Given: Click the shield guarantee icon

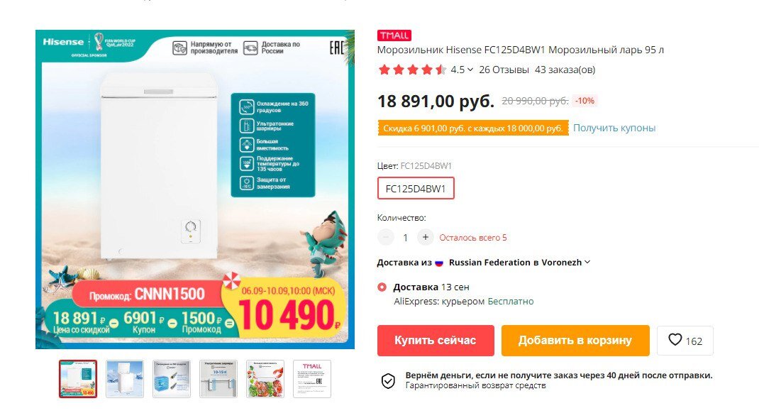Looking at the screenshot, I should (388, 380).
